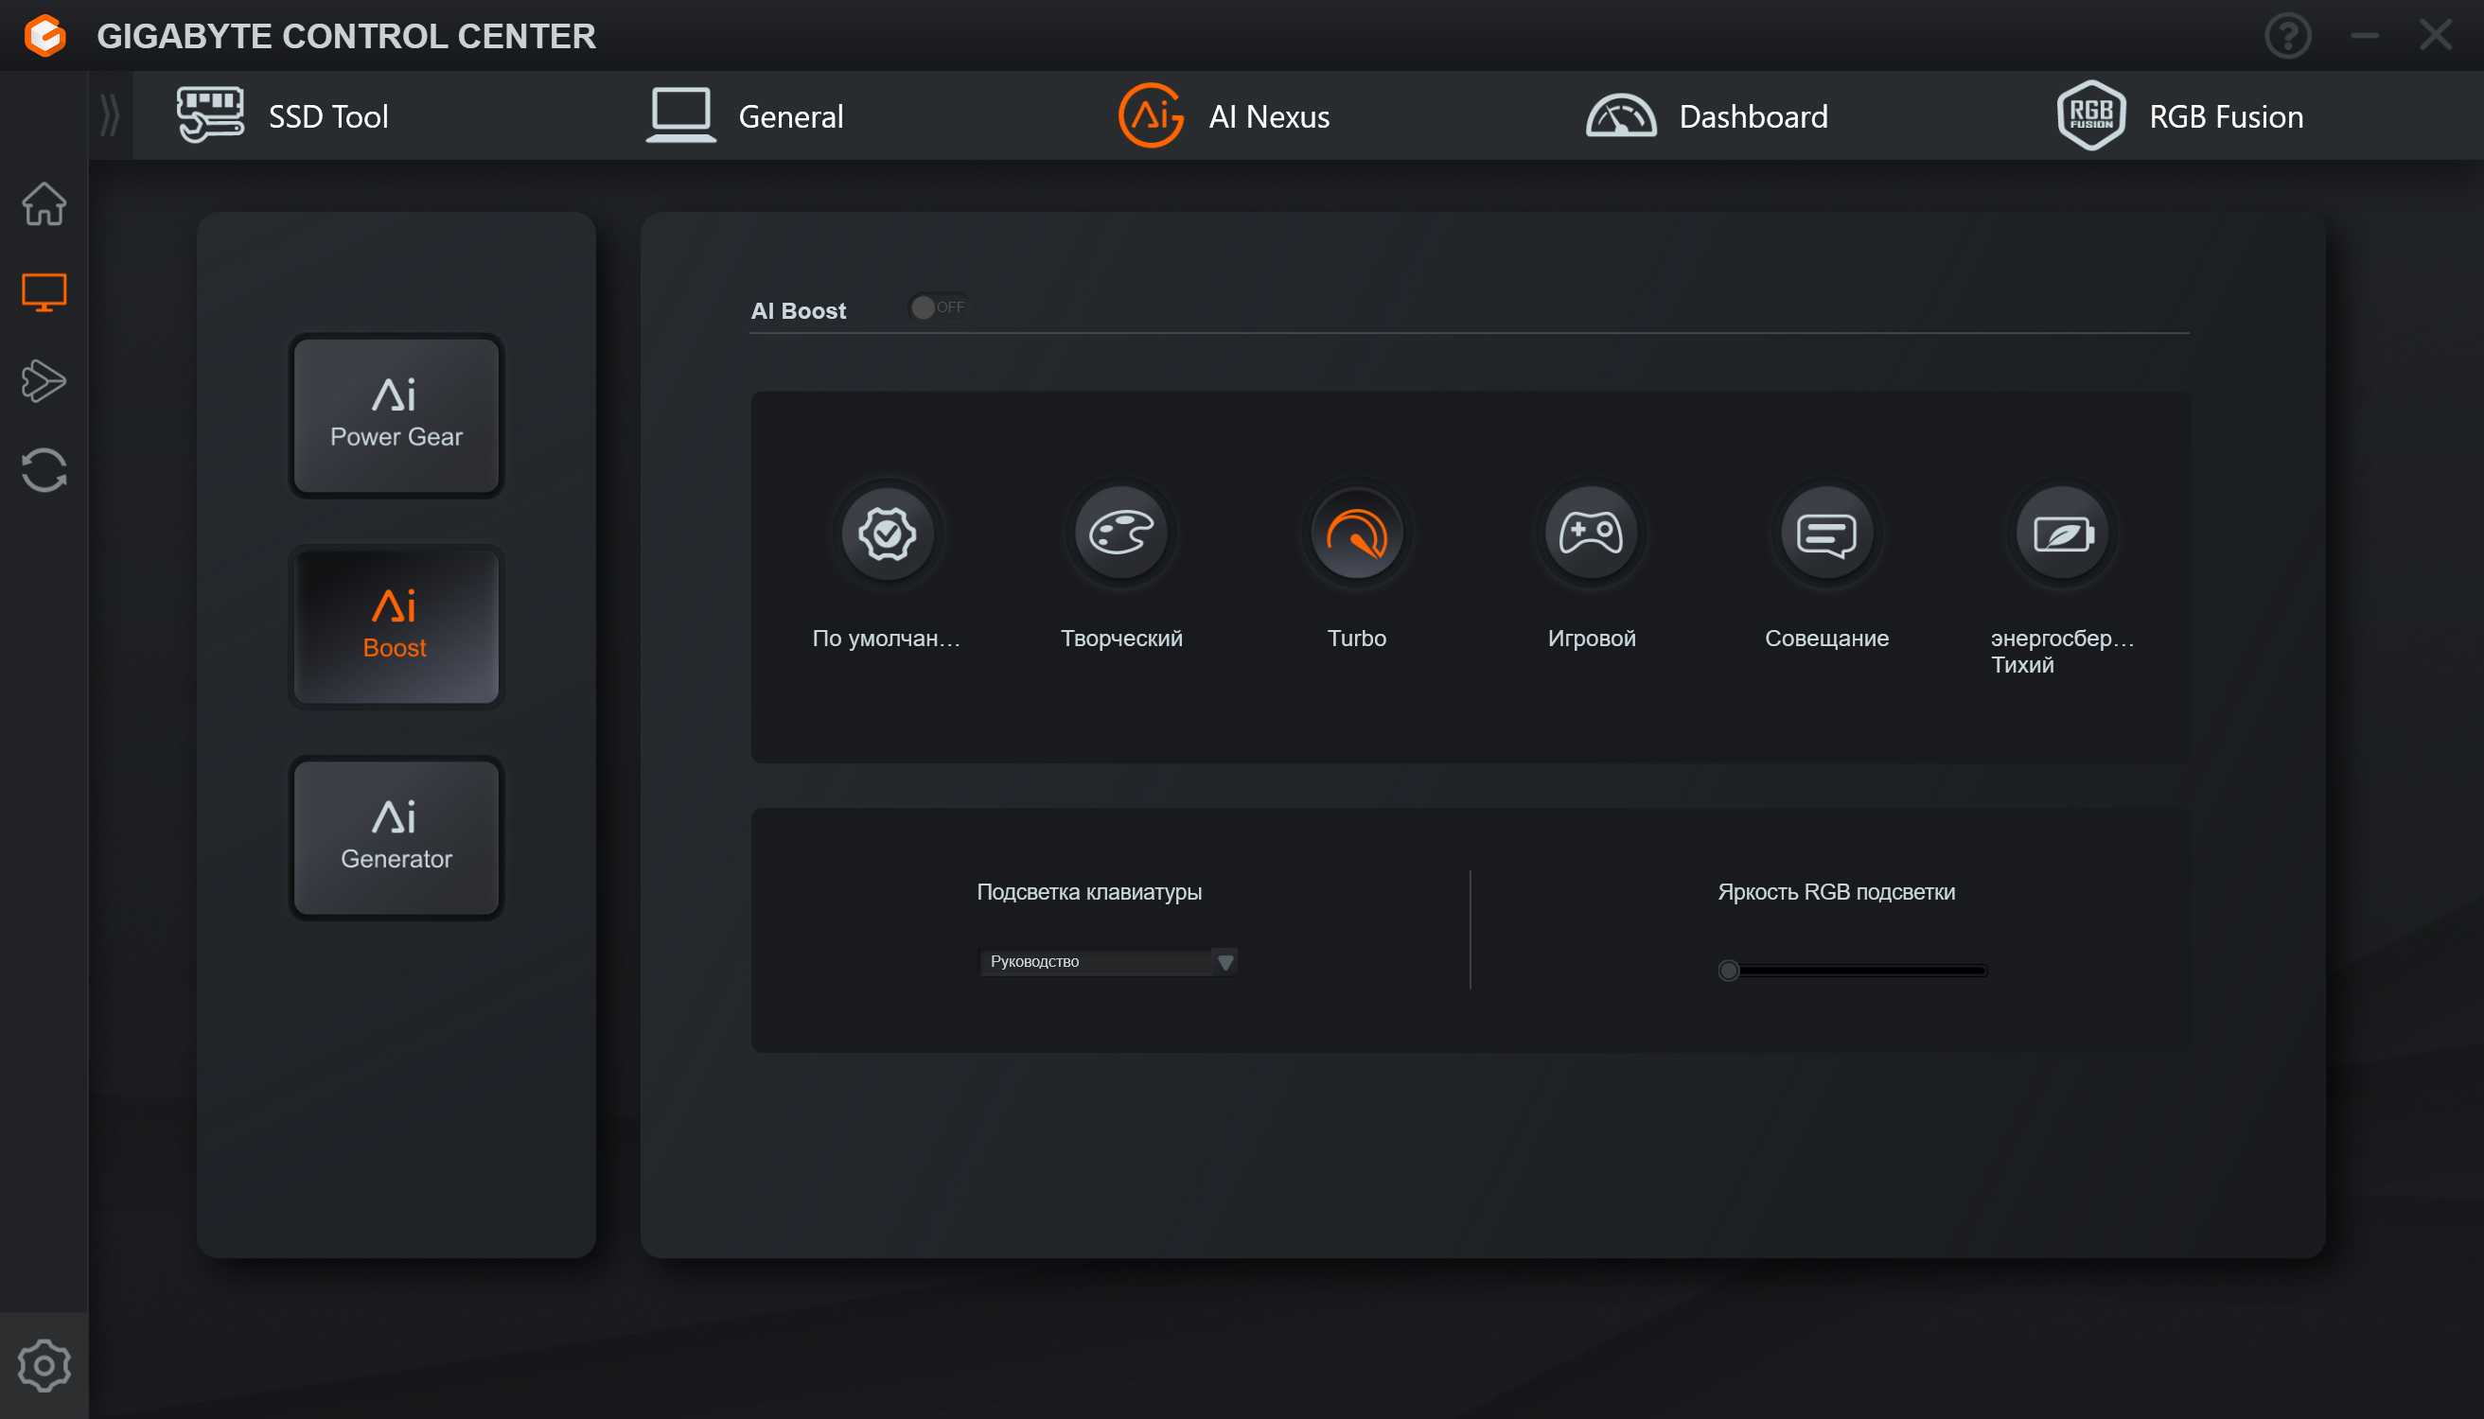Select the энергосбер. Тихий battery icon
The height and width of the screenshot is (1419, 2484).
[2062, 534]
